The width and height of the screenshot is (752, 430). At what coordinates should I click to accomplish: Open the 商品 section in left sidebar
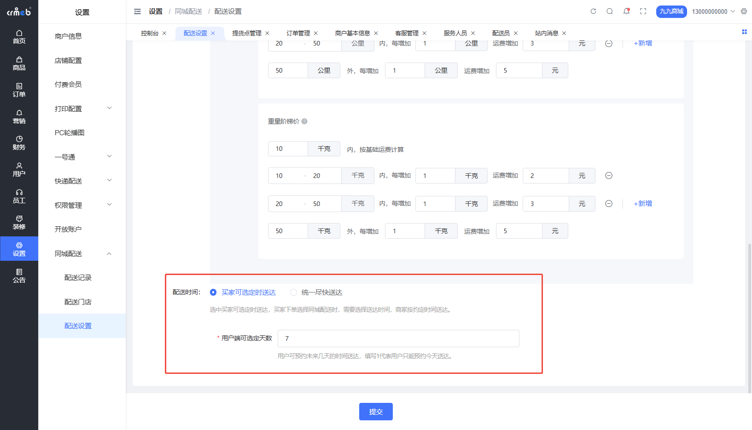tap(19, 63)
